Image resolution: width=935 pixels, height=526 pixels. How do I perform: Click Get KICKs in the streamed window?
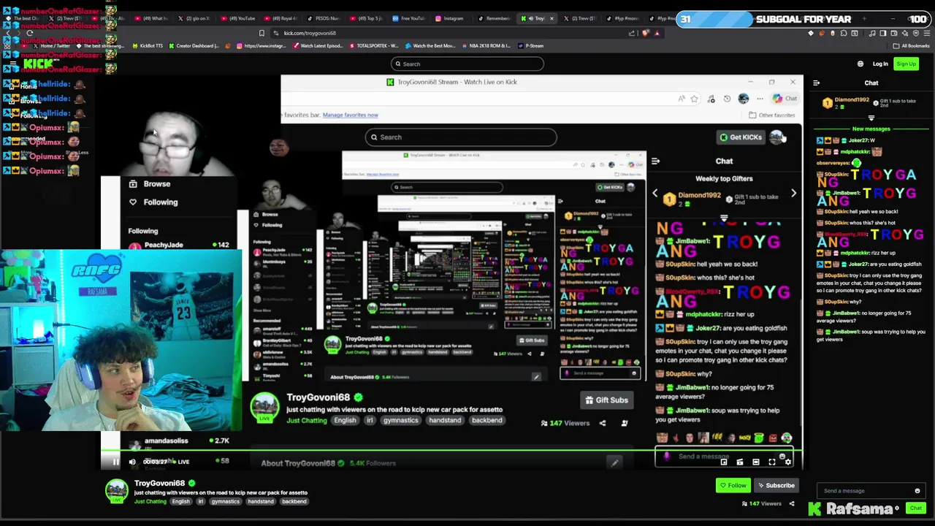tap(741, 137)
